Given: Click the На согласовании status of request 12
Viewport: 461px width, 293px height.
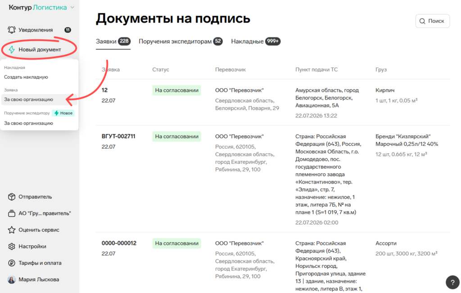Looking at the screenshot, I should [x=176, y=90].
